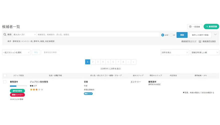Click the download icon beside 検索条件を保存

click(200, 41)
